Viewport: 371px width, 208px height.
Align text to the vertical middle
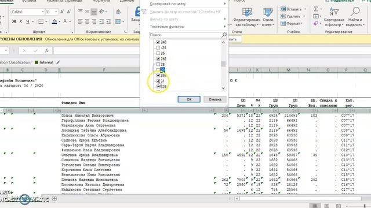click(x=87, y=12)
